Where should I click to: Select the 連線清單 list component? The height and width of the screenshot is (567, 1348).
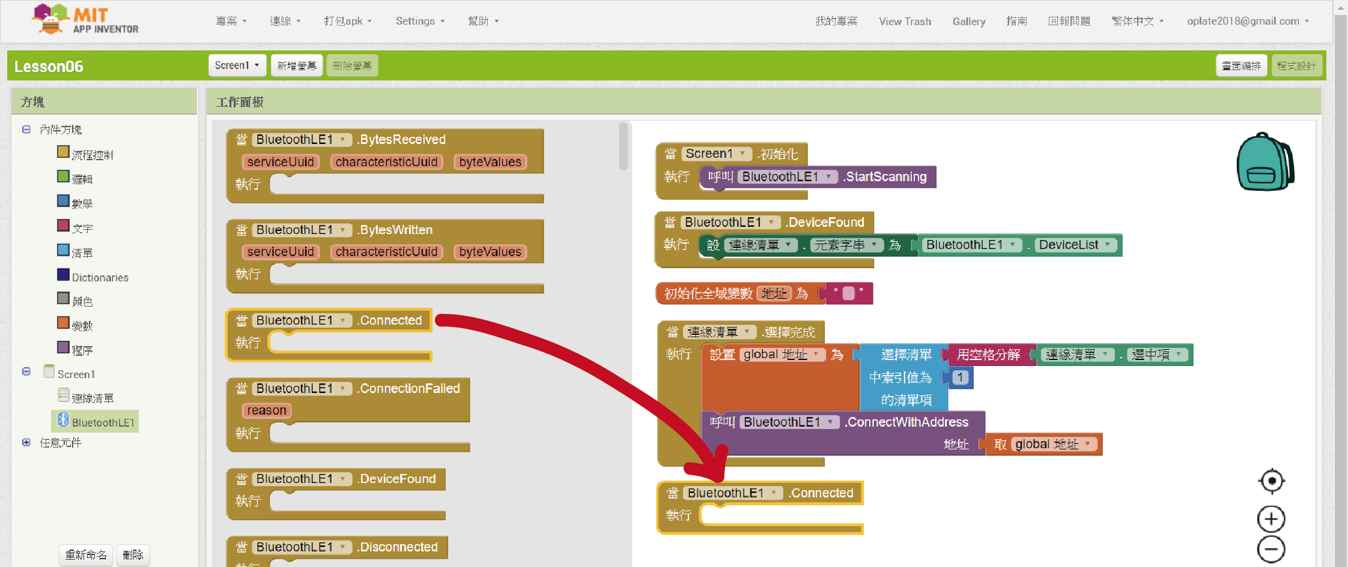click(x=92, y=398)
